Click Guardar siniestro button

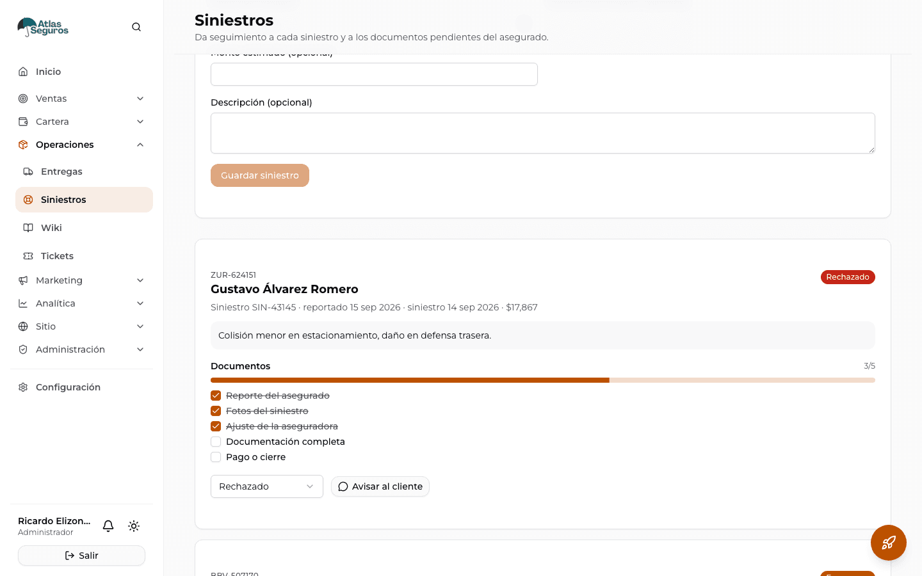pos(260,175)
